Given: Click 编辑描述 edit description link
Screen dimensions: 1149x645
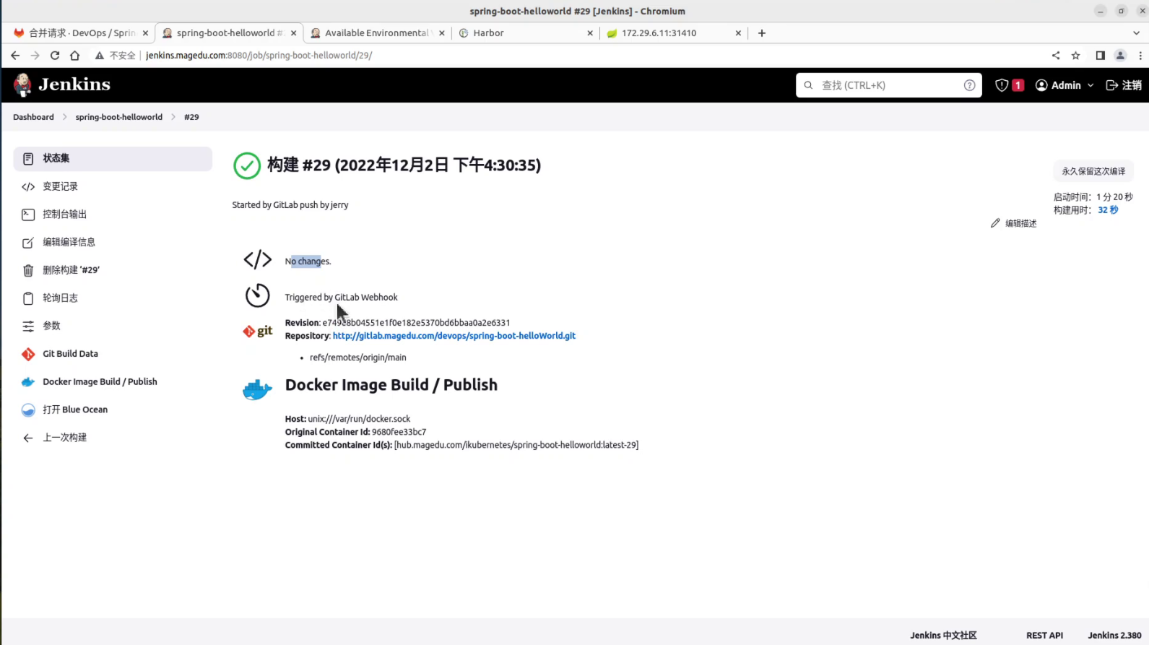Looking at the screenshot, I should coord(1013,223).
